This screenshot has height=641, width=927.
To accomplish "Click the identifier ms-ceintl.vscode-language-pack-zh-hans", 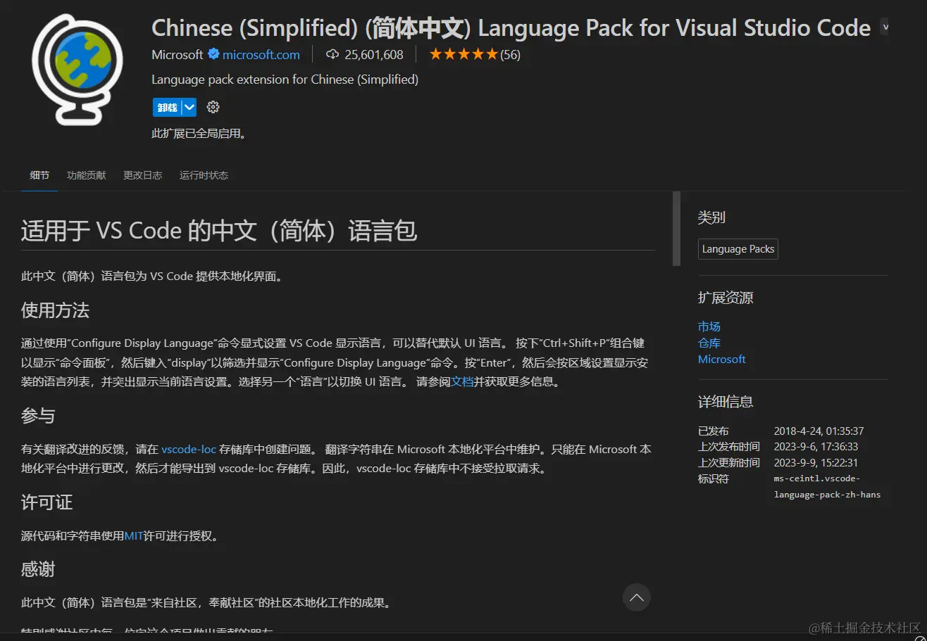I will 828,486.
